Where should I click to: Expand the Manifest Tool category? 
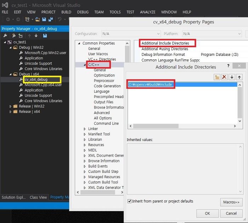85,134
